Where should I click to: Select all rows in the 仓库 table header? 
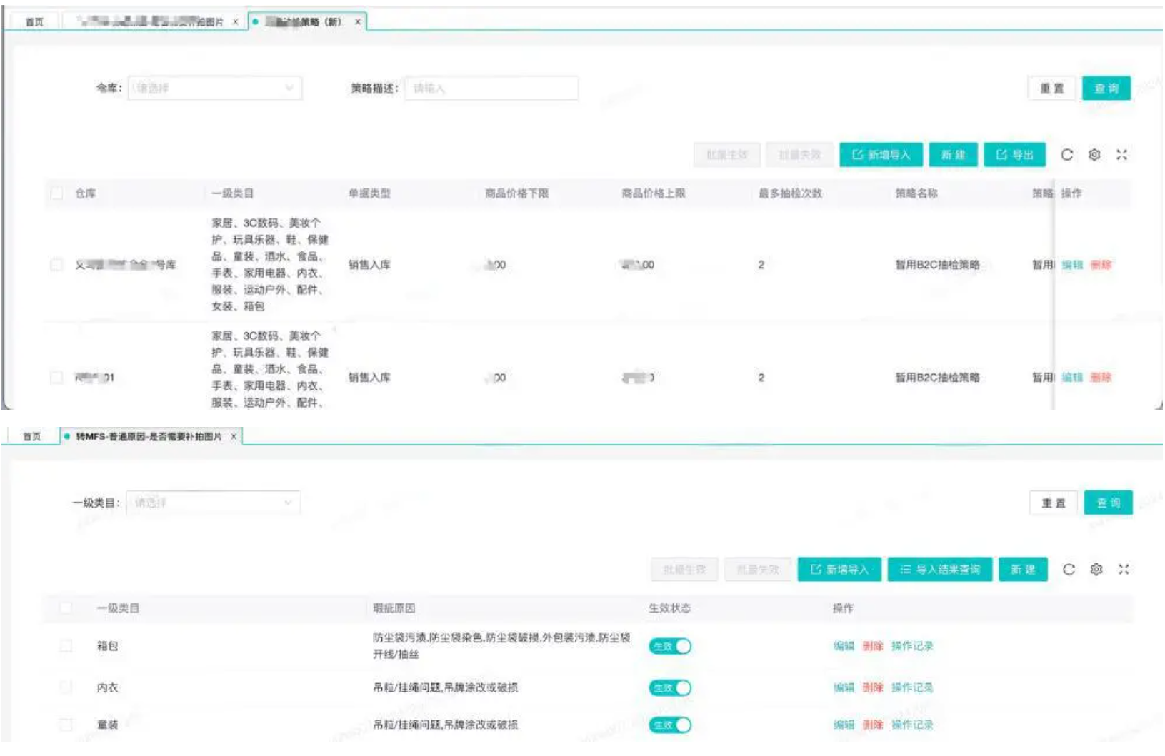point(57,193)
